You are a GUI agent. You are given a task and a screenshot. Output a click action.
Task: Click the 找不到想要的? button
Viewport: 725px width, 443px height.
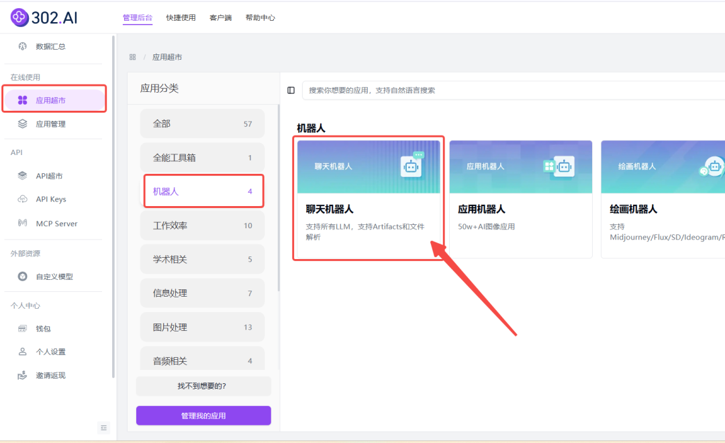[x=203, y=386]
